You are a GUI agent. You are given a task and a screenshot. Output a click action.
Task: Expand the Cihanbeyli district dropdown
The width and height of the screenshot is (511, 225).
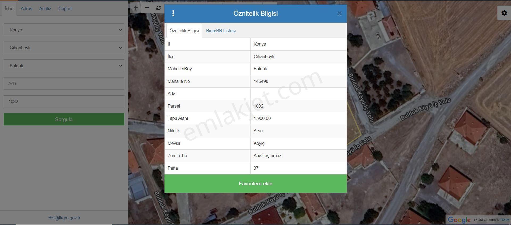click(64, 48)
